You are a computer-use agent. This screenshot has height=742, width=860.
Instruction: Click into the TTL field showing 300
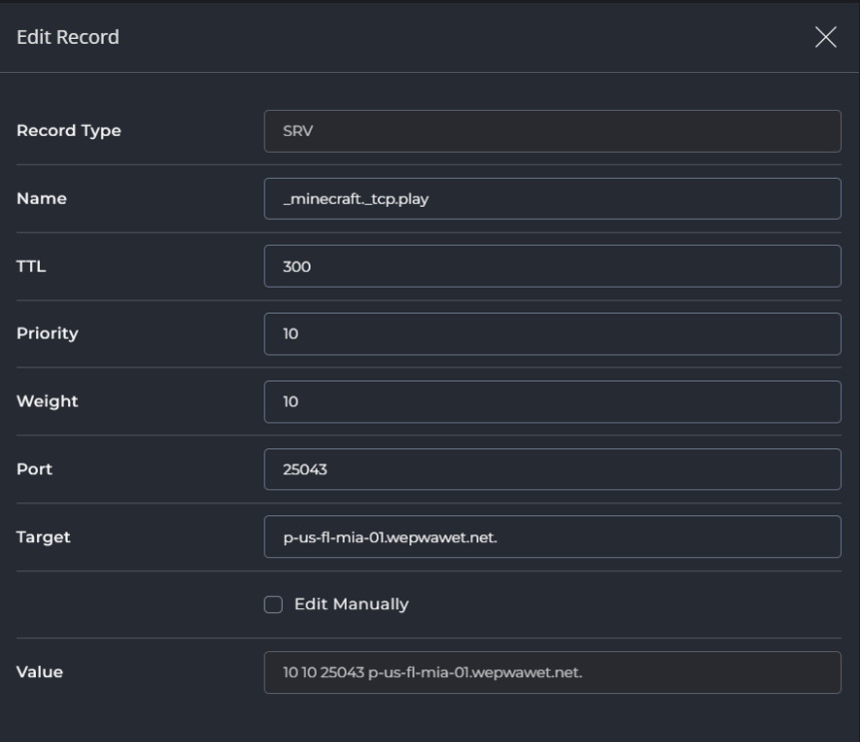(x=552, y=267)
